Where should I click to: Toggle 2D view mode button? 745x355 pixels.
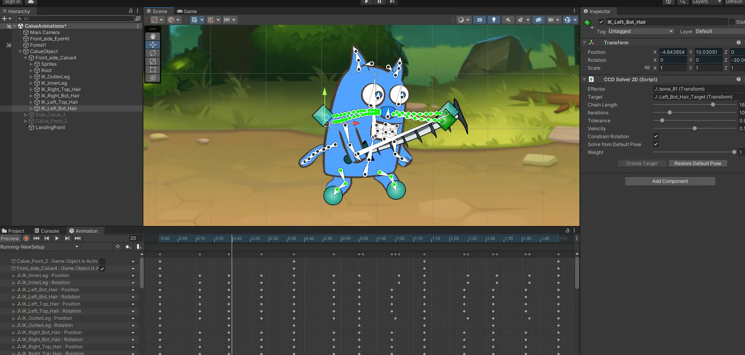(480, 20)
